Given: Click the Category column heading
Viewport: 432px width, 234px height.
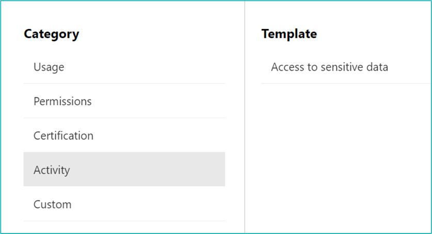Looking at the screenshot, I should pos(52,34).
